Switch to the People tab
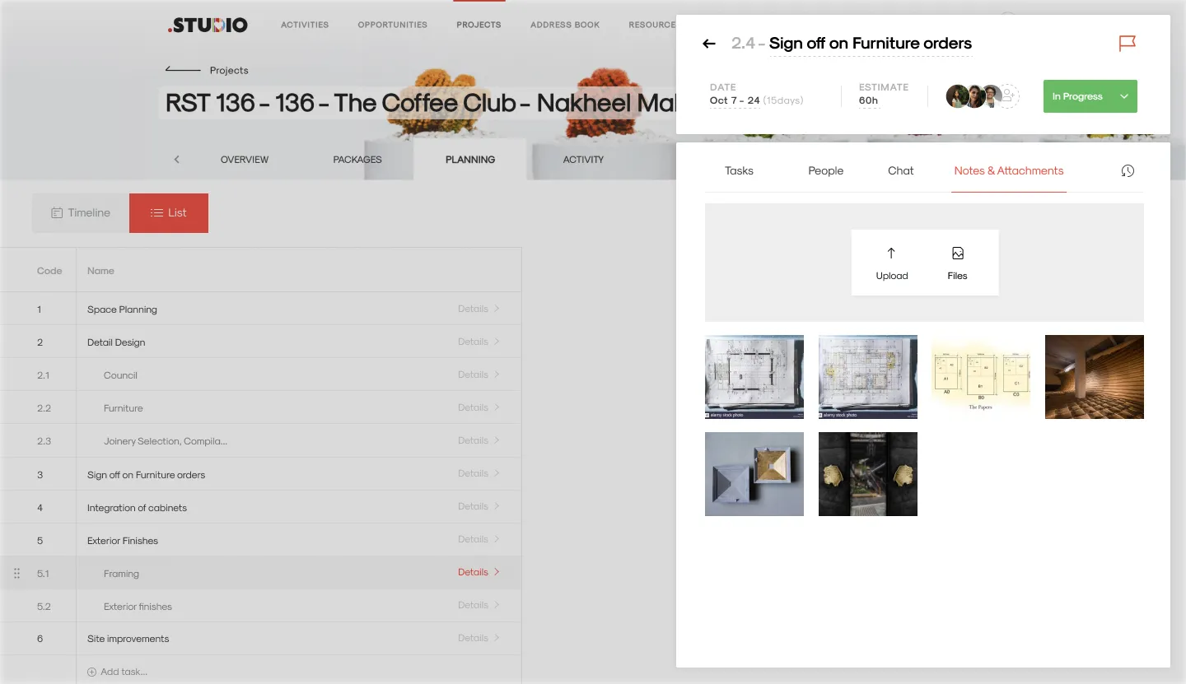 (825, 170)
